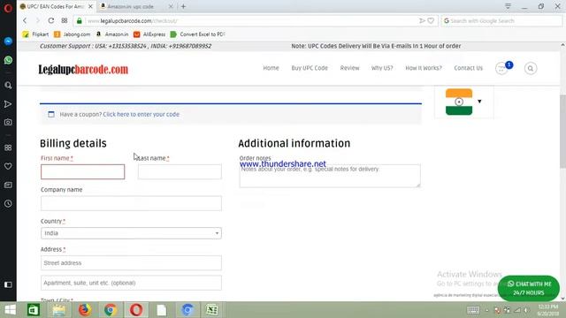Screen dimensions: 566x318
Task: Open Jabong.com bookmark
Action: point(73,34)
